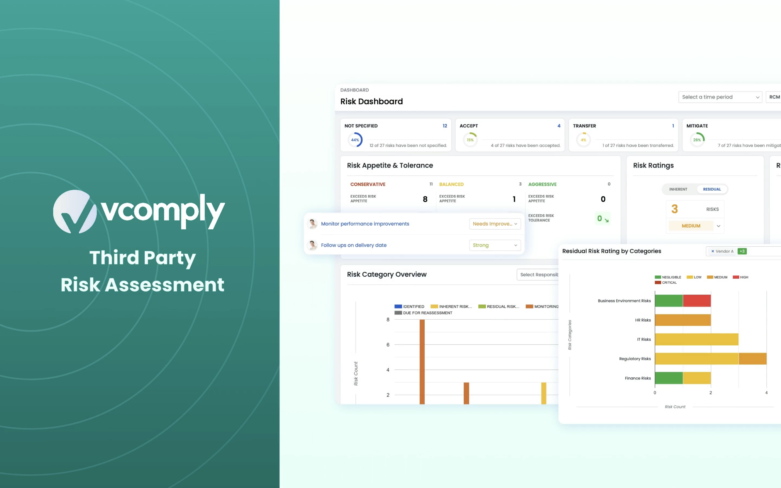This screenshot has width=781, height=488.
Task: Remove the Vendor A filter tag
Action: click(x=713, y=251)
